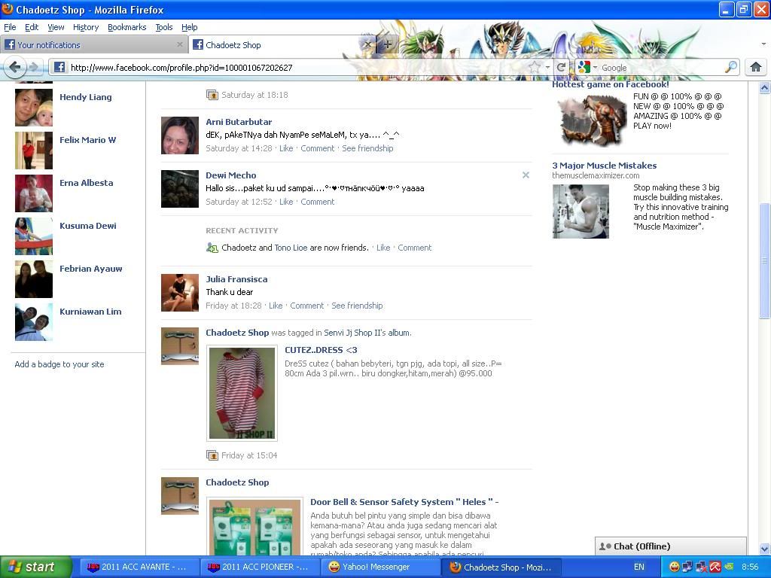The height and width of the screenshot is (578, 771).
Task: Open the Door Bell & Sensor Safety System link
Action: 404,502
